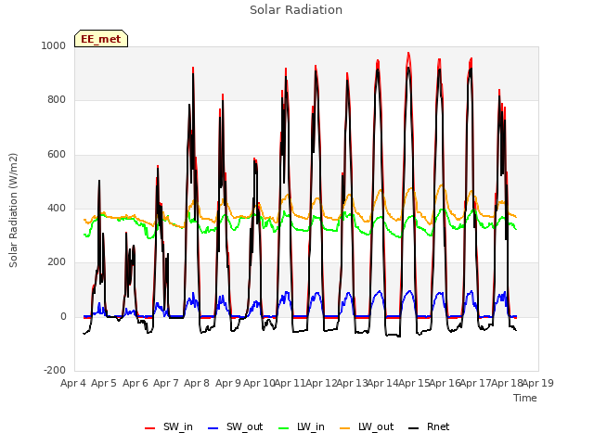Click the Apr 6 x-axis label

pos(136,383)
